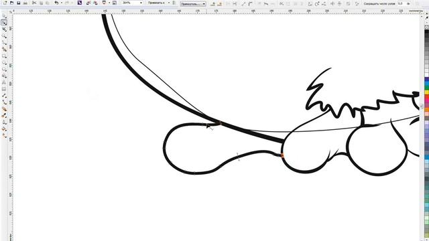The width and height of the screenshot is (429, 241).
Task: Toggle elastic mode
Action: pyautogui.click(x=349, y=4)
